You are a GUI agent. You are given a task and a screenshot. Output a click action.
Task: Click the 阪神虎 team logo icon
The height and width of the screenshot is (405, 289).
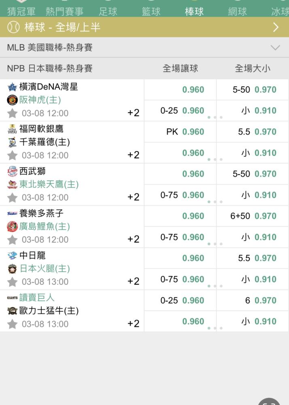pos(12,100)
